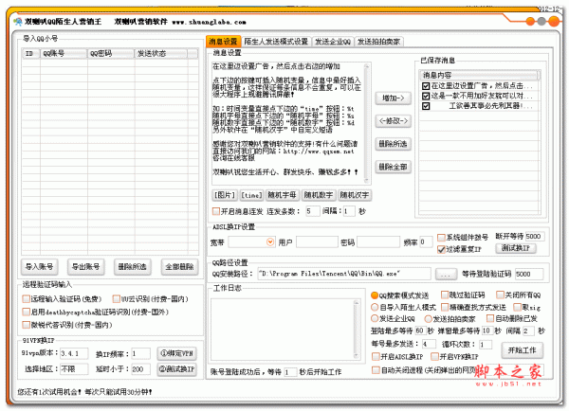Click 导出账号 button

[86, 267]
